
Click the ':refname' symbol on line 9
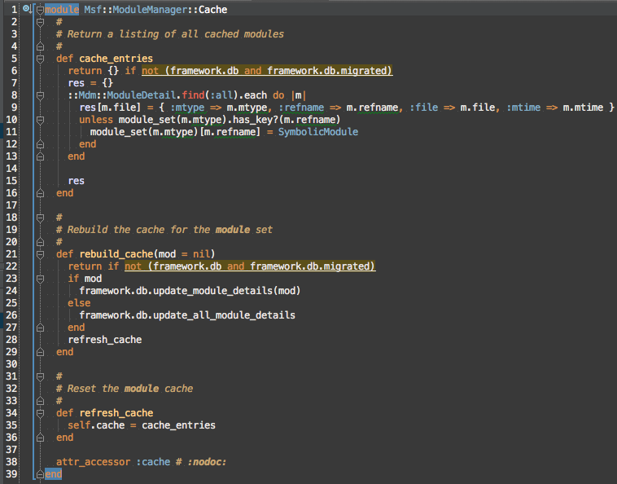coord(301,107)
